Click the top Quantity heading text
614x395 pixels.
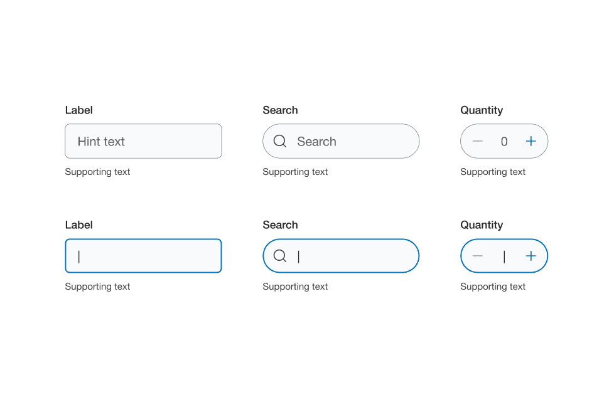pos(482,110)
